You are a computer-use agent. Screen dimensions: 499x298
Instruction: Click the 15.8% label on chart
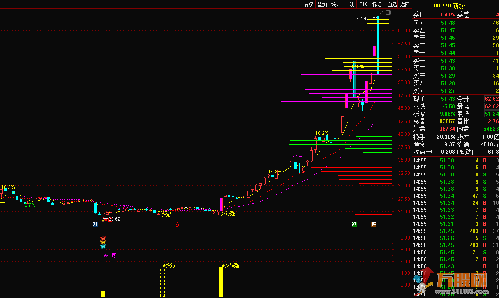pos(274,171)
